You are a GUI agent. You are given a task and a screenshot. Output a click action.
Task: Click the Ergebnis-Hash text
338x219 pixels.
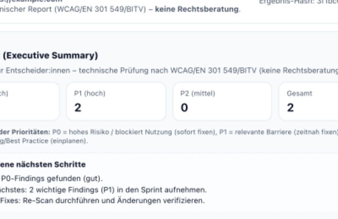coord(298,2)
